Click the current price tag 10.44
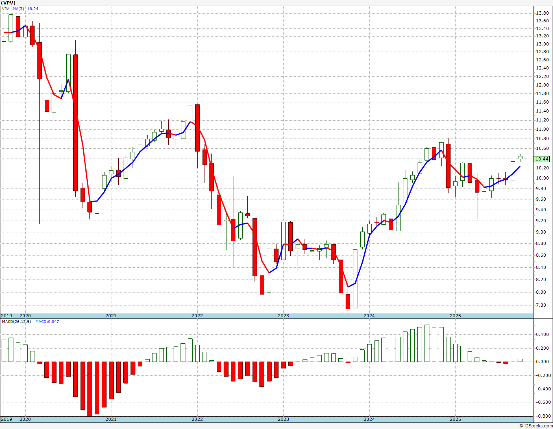The height and width of the screenshot is (429, 553). 542,159
